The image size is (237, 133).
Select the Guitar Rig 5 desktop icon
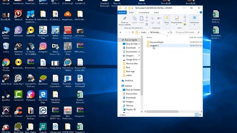tap(18, 80)
